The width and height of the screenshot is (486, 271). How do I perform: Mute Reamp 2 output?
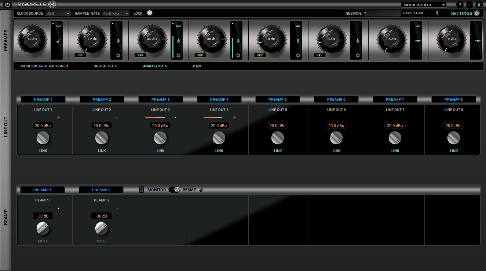tap(102, 241)
